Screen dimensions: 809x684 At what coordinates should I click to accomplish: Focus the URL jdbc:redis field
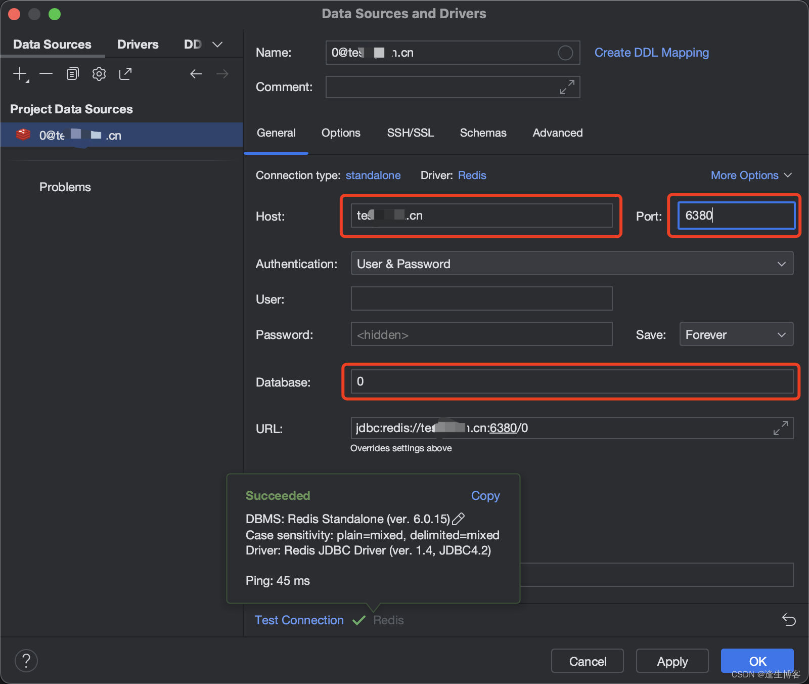[572, 428]
